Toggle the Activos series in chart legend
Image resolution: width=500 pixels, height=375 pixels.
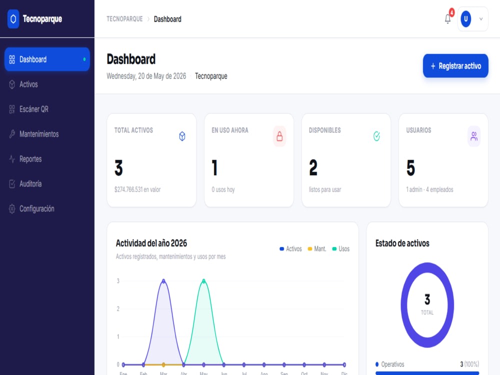(x=290, y=248)
